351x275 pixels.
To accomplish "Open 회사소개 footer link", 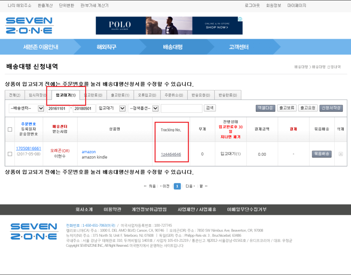I will point(84,209).
